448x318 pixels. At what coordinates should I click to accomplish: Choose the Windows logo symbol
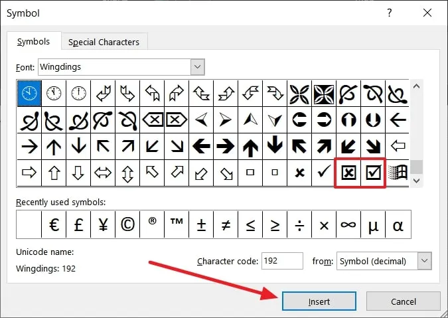[x=398, y=173]
